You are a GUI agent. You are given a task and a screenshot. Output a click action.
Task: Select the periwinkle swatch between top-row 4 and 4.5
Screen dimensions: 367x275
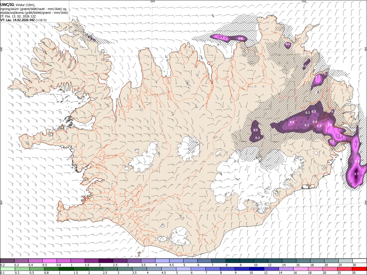pos(162,261)
